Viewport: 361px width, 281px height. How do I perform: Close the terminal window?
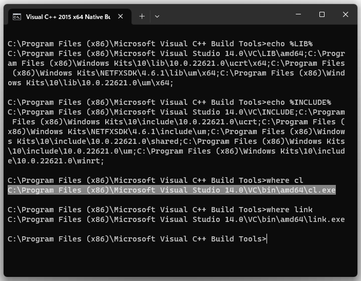coord(346,14)
